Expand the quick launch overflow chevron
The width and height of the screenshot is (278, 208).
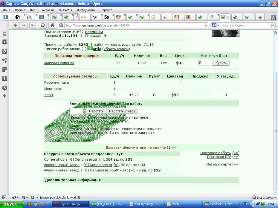(48, 203)
